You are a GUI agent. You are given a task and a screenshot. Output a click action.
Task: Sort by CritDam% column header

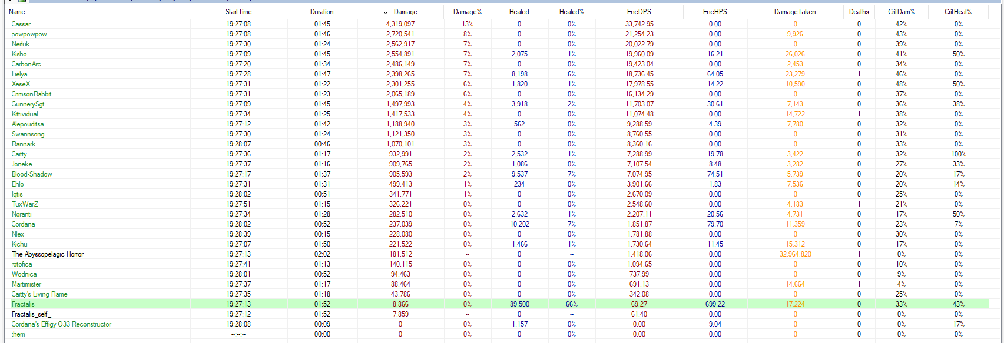[x=901, y=12]
